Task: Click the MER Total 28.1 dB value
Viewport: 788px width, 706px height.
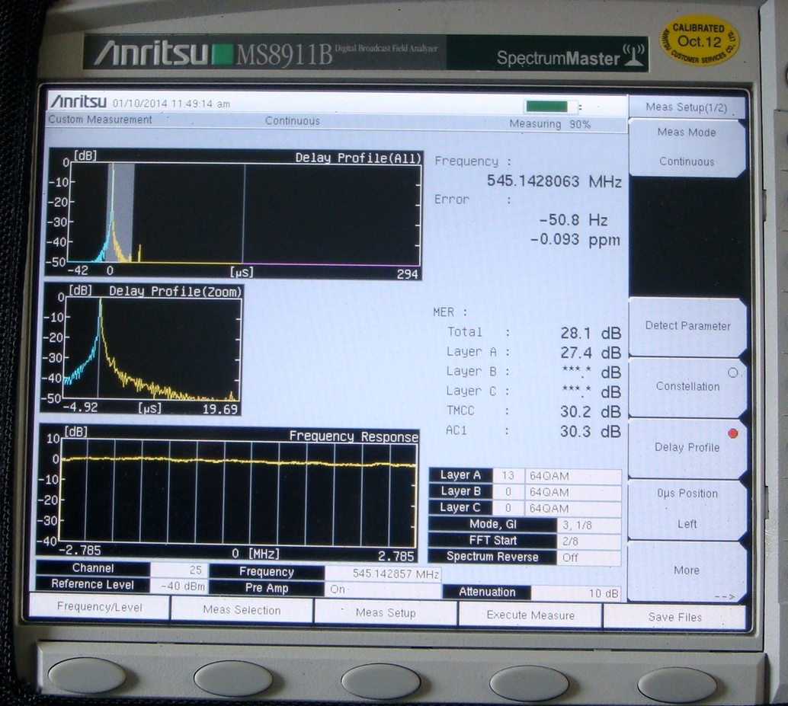Action: tap(591, 333)
